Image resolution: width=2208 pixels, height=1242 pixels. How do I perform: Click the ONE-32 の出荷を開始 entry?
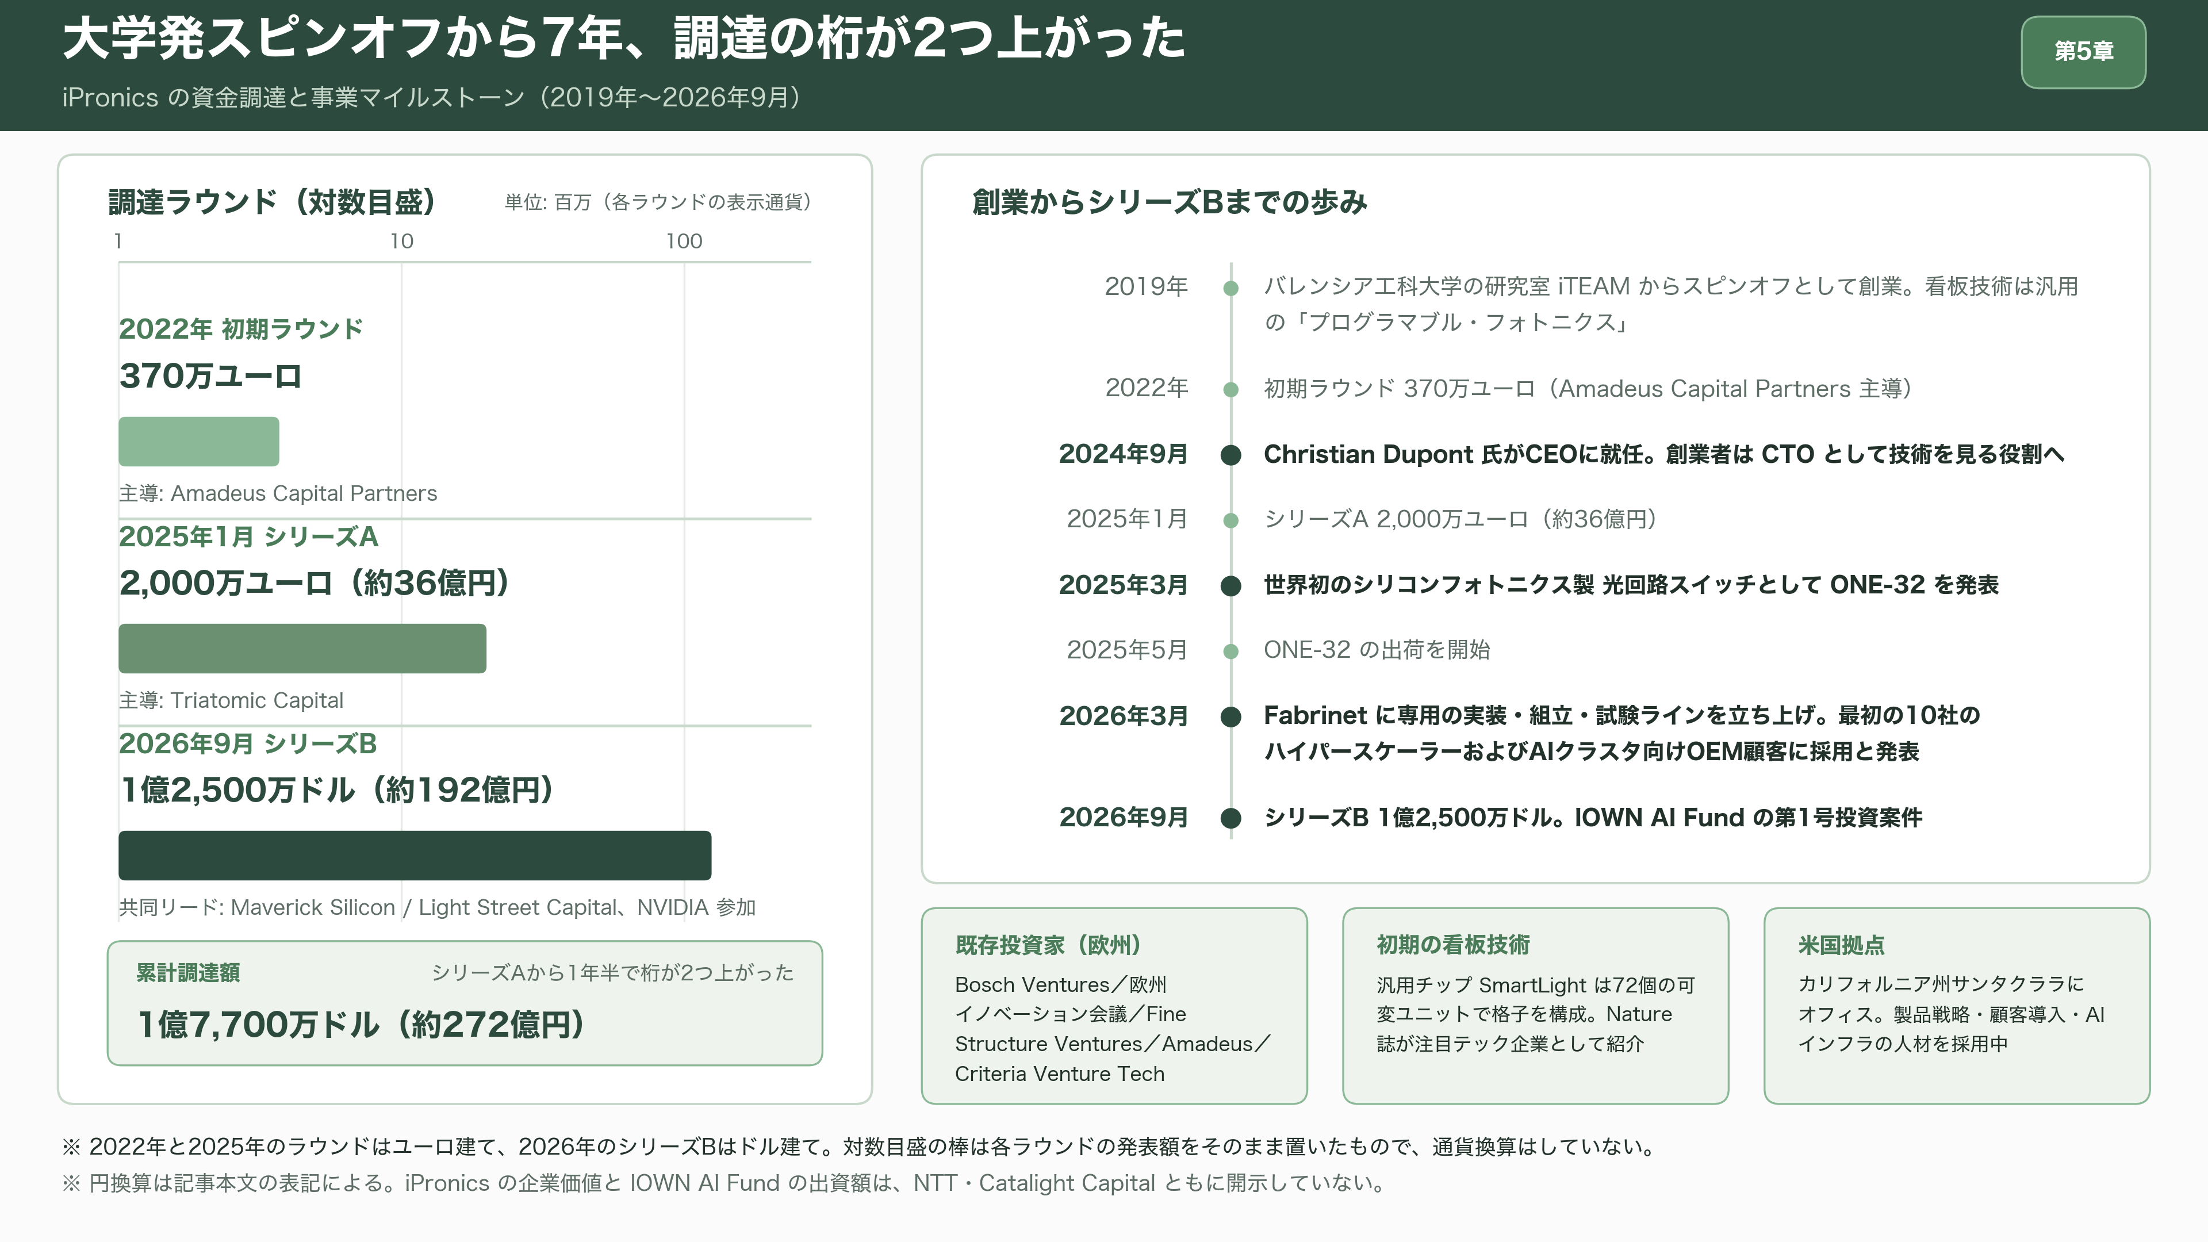[x=1377, y=650]
